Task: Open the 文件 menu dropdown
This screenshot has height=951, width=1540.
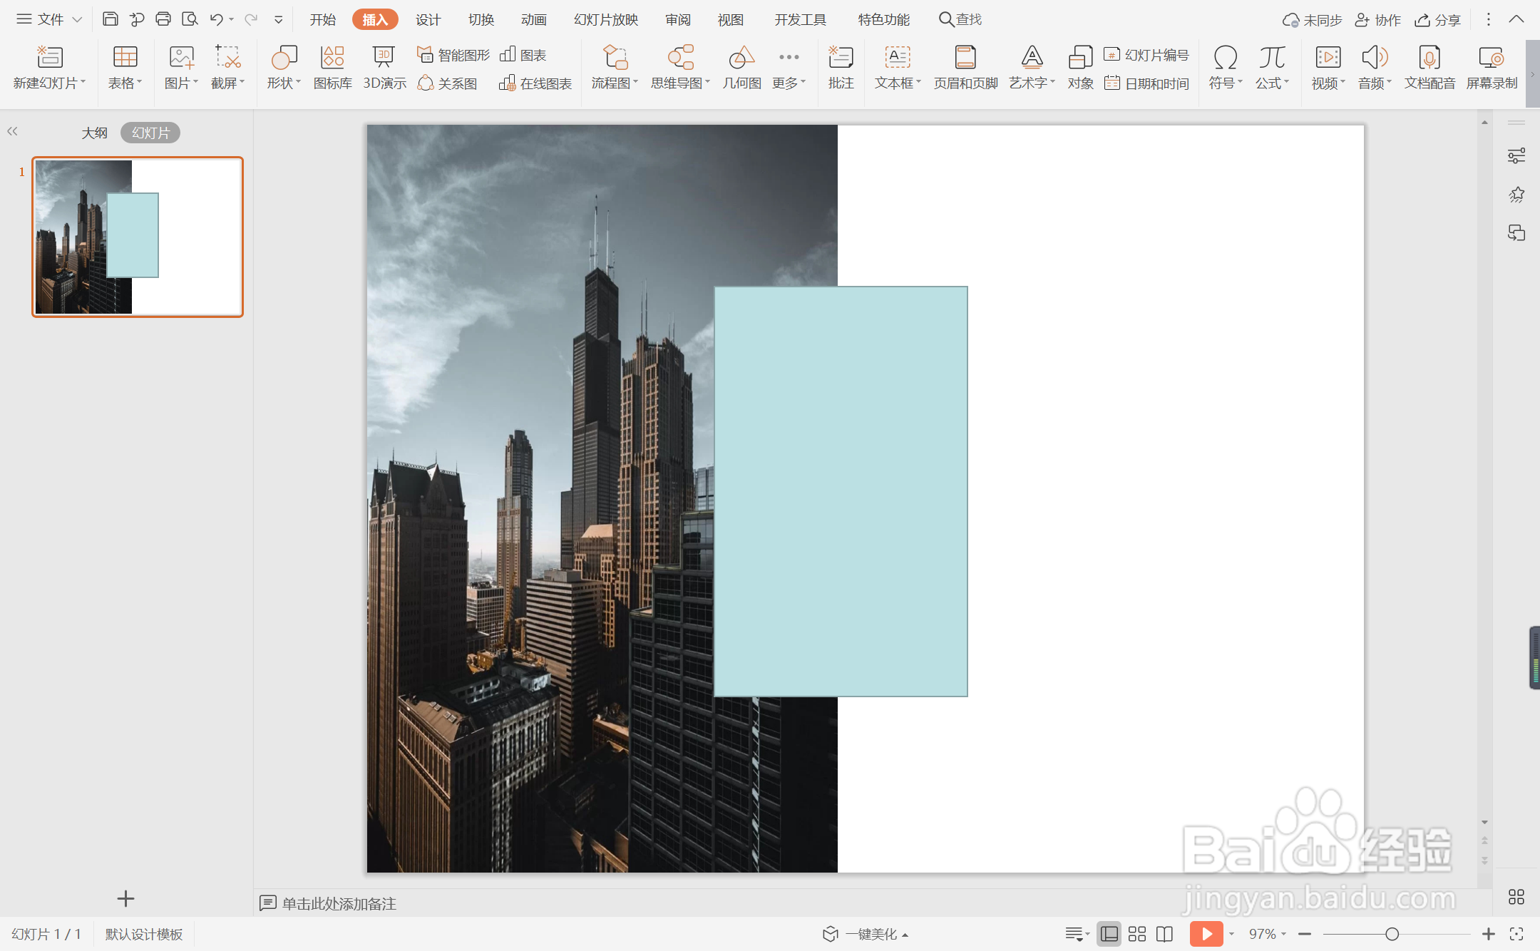Action: [50, 19]
